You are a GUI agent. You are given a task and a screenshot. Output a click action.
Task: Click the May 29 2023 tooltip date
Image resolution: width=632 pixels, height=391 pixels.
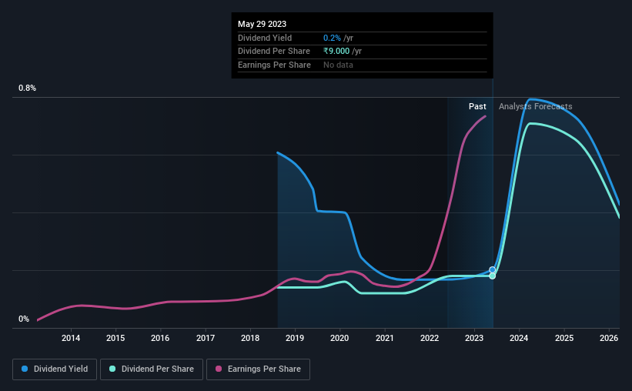point(262,24)
